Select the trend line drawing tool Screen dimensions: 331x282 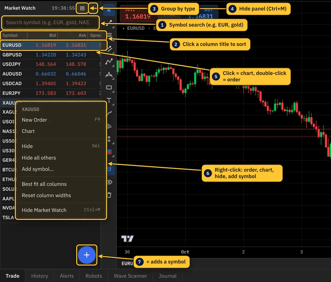pyautogui.click(x=109, y=23)
